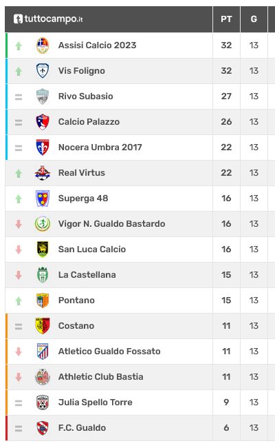Click the San Luca Calcio crest

coord(43,250)
